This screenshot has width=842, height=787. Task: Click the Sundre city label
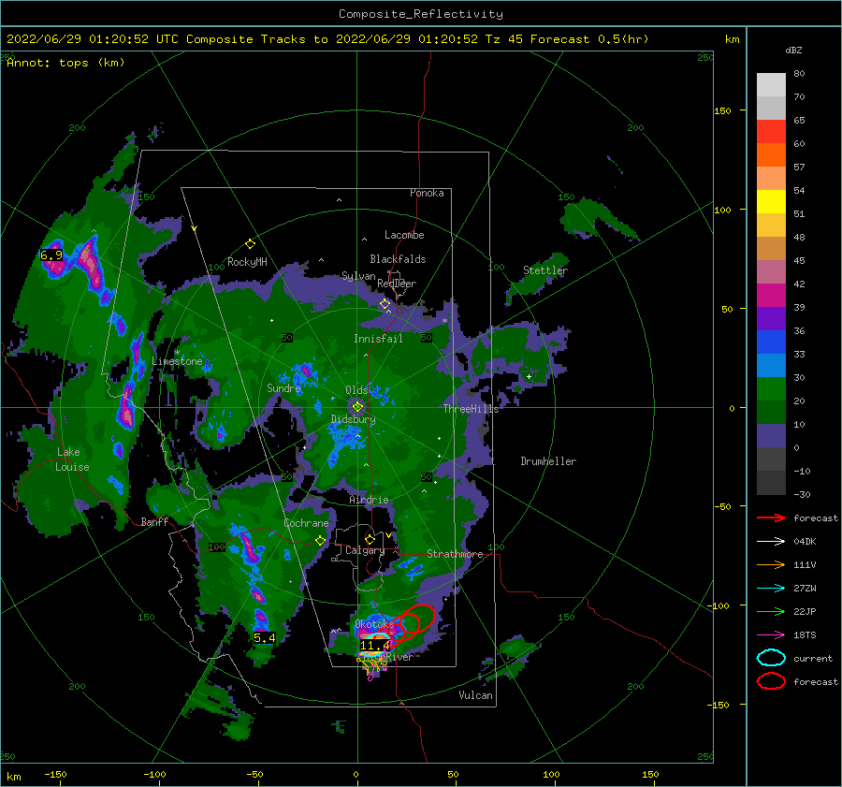click(283, 387)
